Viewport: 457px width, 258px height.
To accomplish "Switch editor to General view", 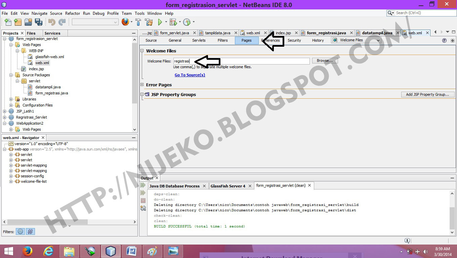I will 175,40.
